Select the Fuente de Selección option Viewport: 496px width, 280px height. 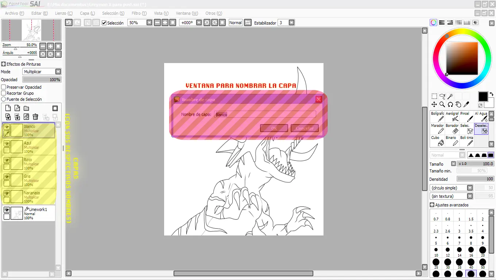click(4, 99)
